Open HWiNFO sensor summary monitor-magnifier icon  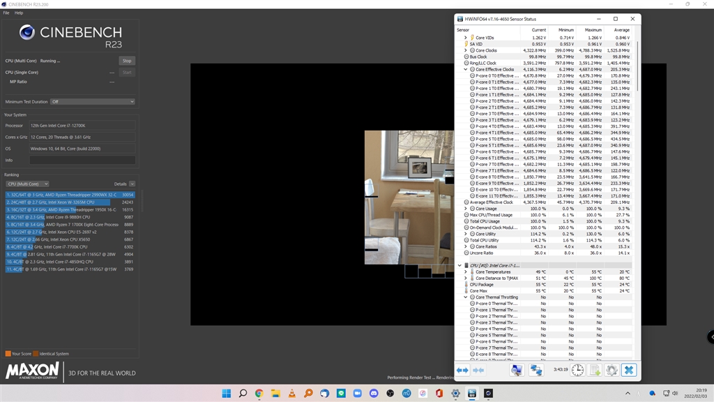pos(517,370)
